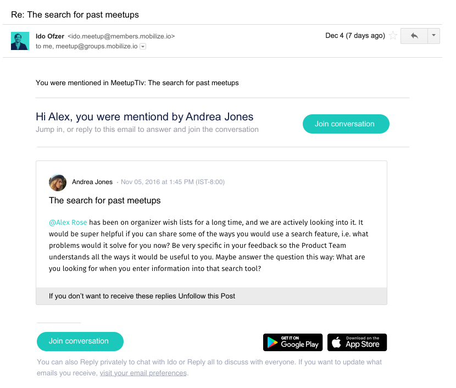Open the Google Play store badge

coord(293,342)
